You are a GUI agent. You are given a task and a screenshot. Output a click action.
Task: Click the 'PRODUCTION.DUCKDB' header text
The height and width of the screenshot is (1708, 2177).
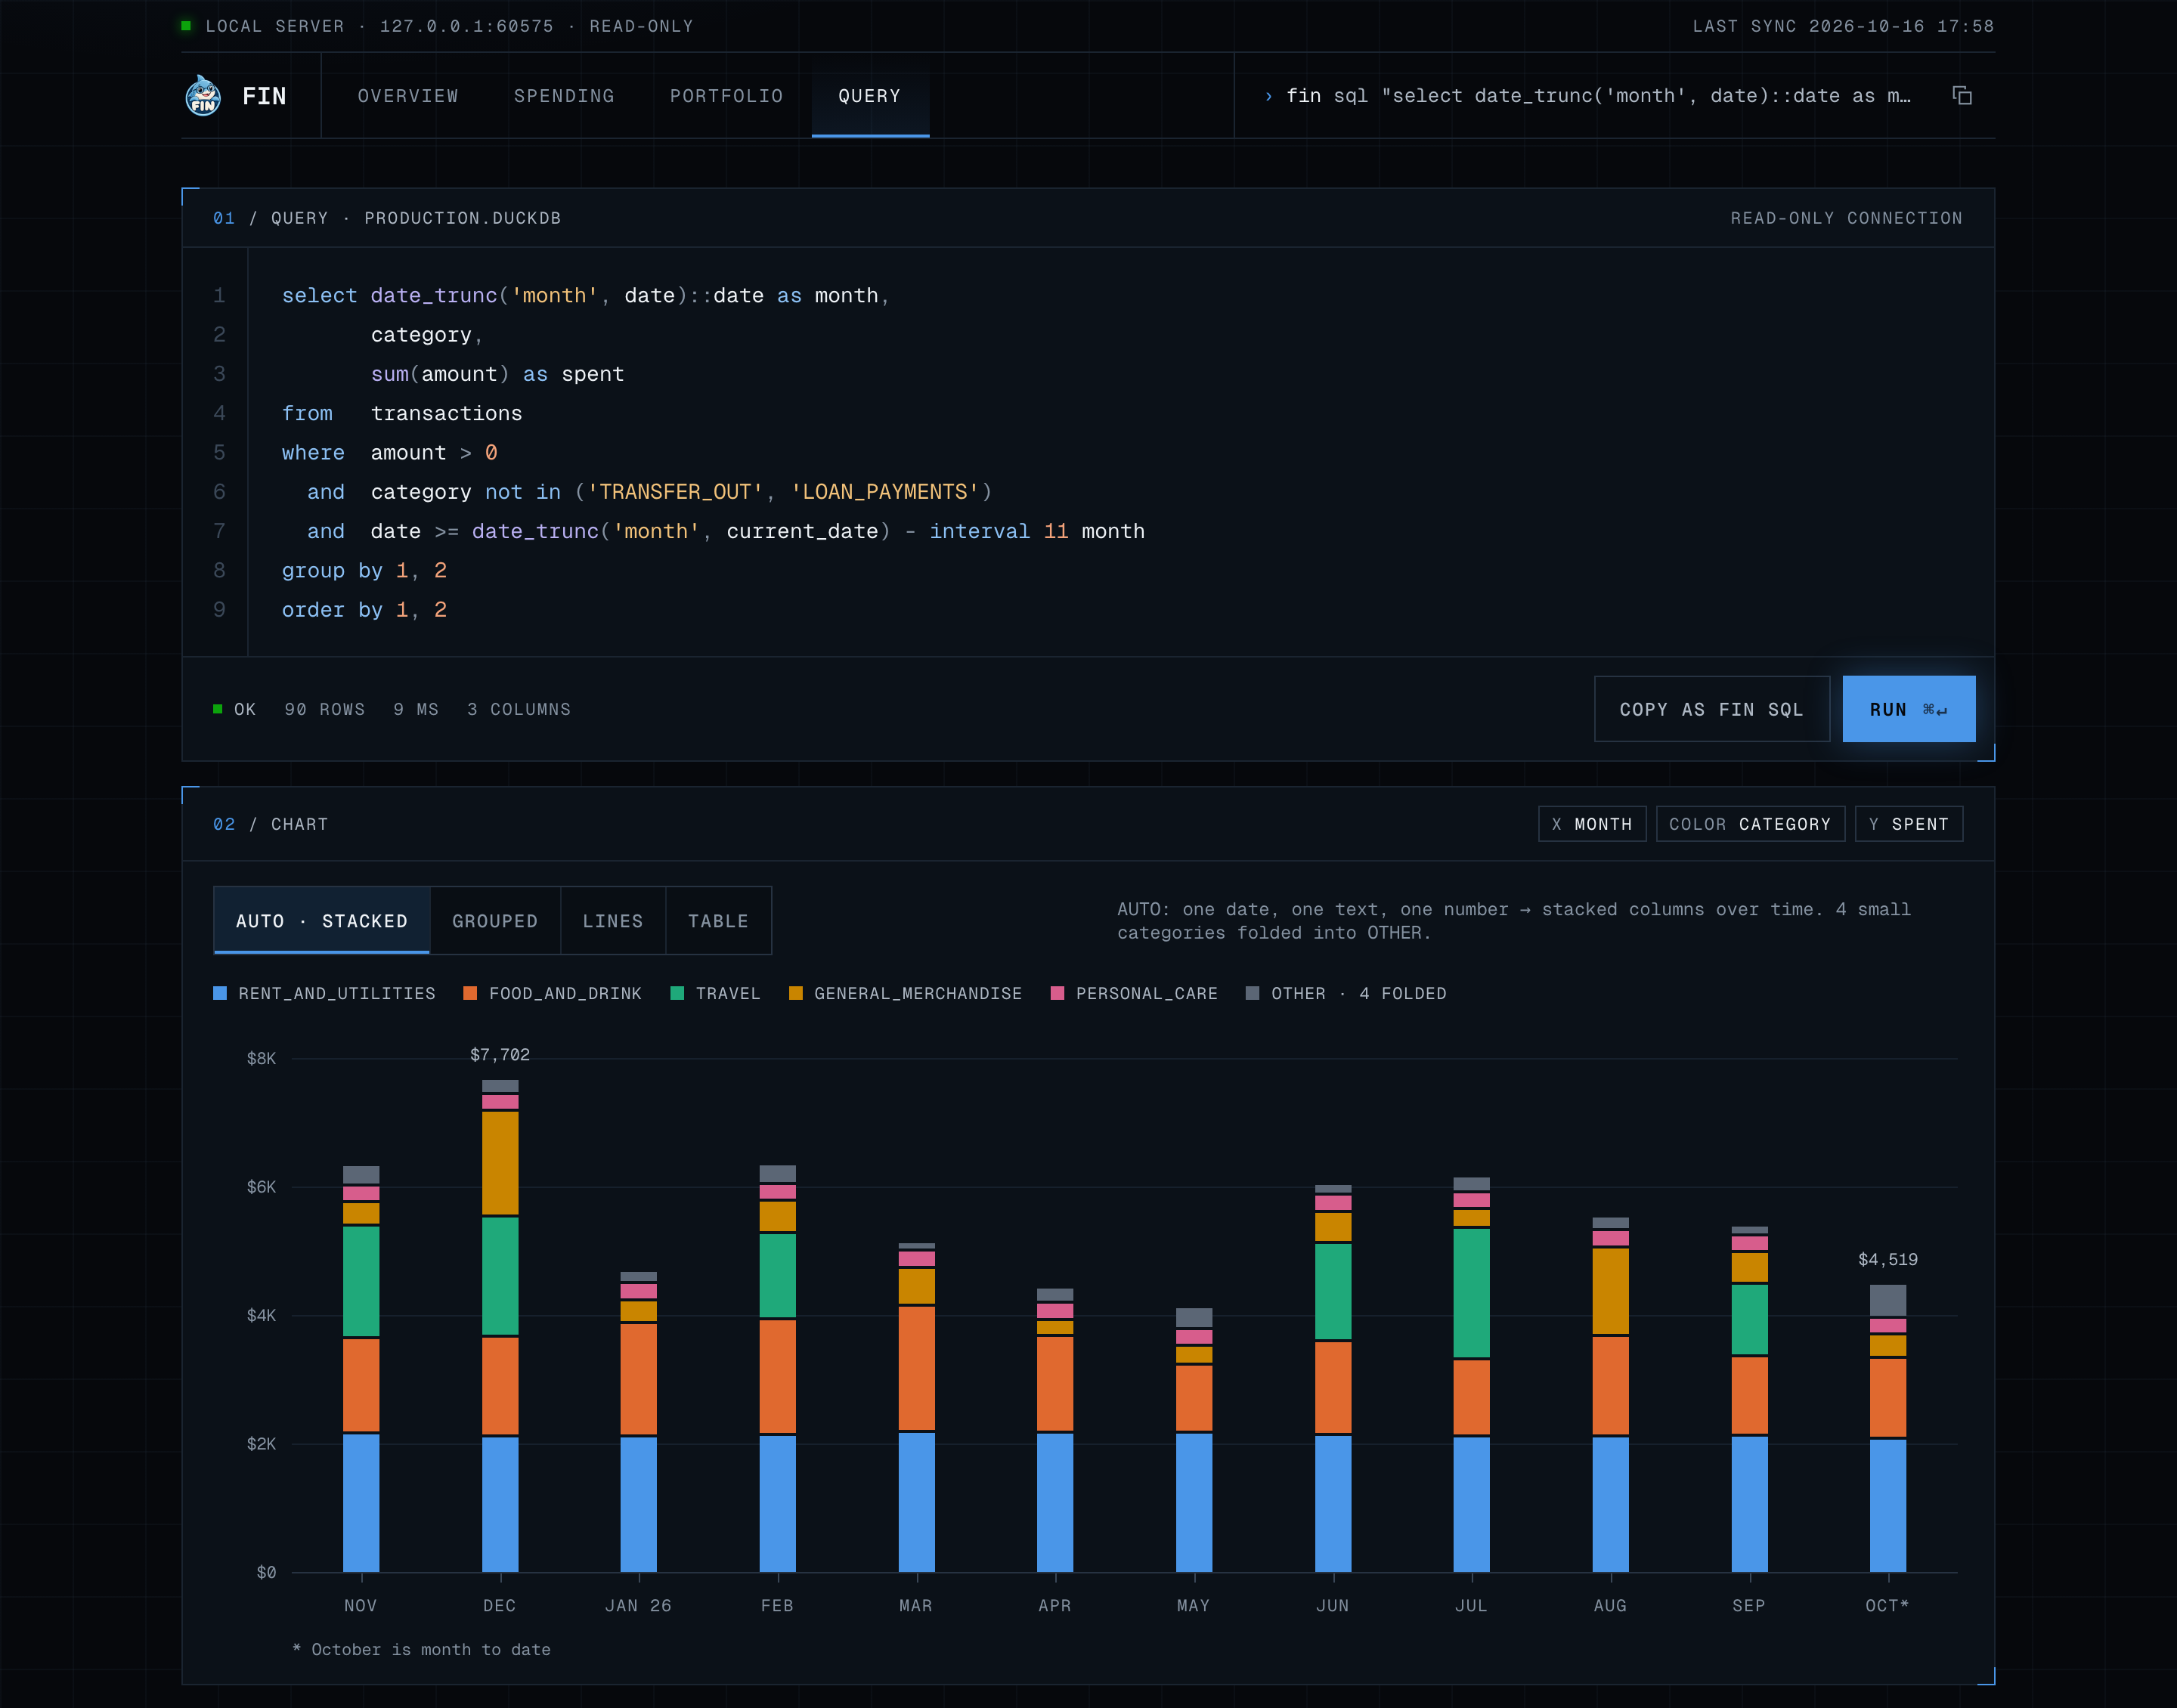(x=463, y=218)
